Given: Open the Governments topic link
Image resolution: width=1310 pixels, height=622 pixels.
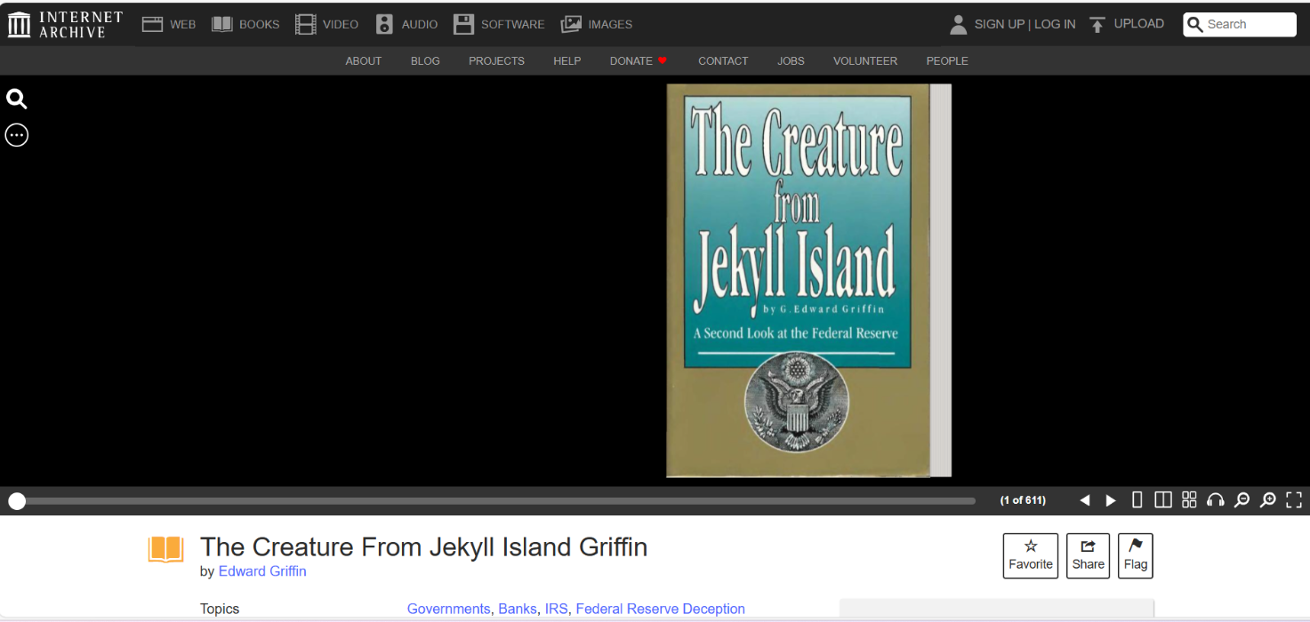Looking at the screenshot, I should pyautogui.click(x=448, y=609).
